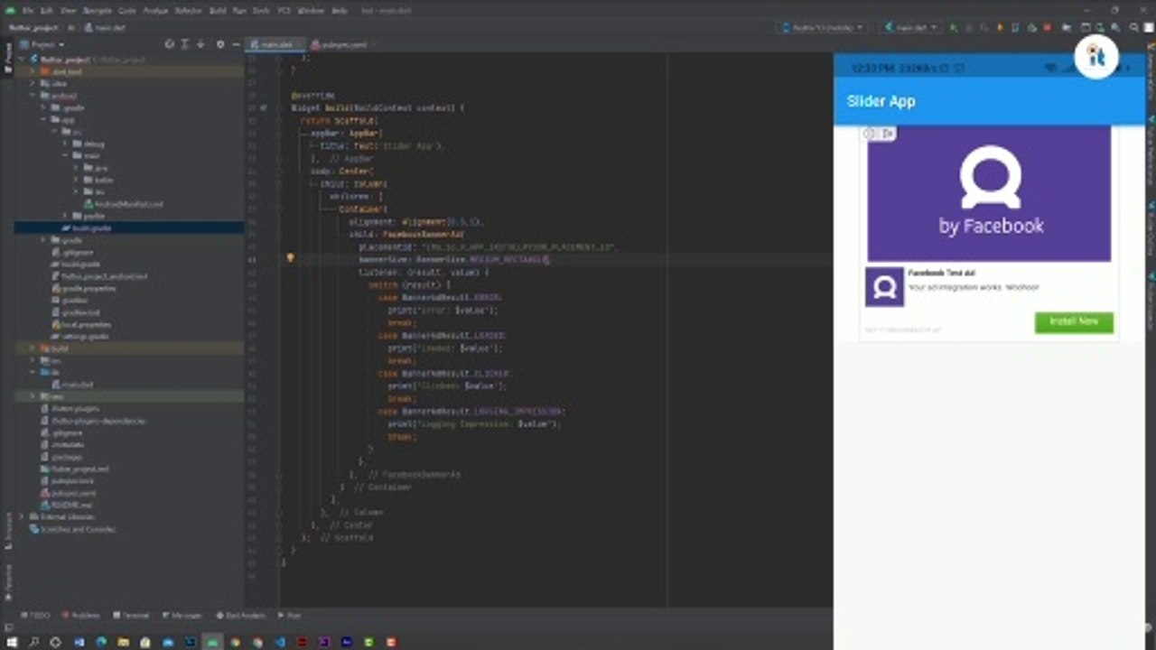Expand the debug folder arrow

tap(65, 144)
